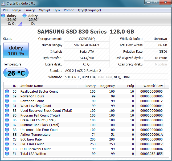Click the features field listing S.M.A.R.T., NCQ, TRIM
Screen dimensions: 172x161
click(116, 77)
